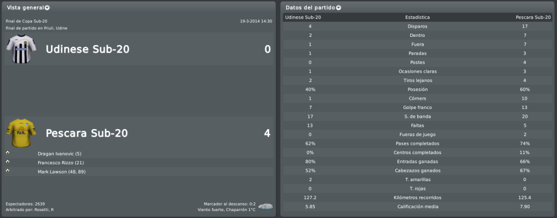Click Pescara Sub-20 stats column header
557x218 pixels.
[532, 17]
